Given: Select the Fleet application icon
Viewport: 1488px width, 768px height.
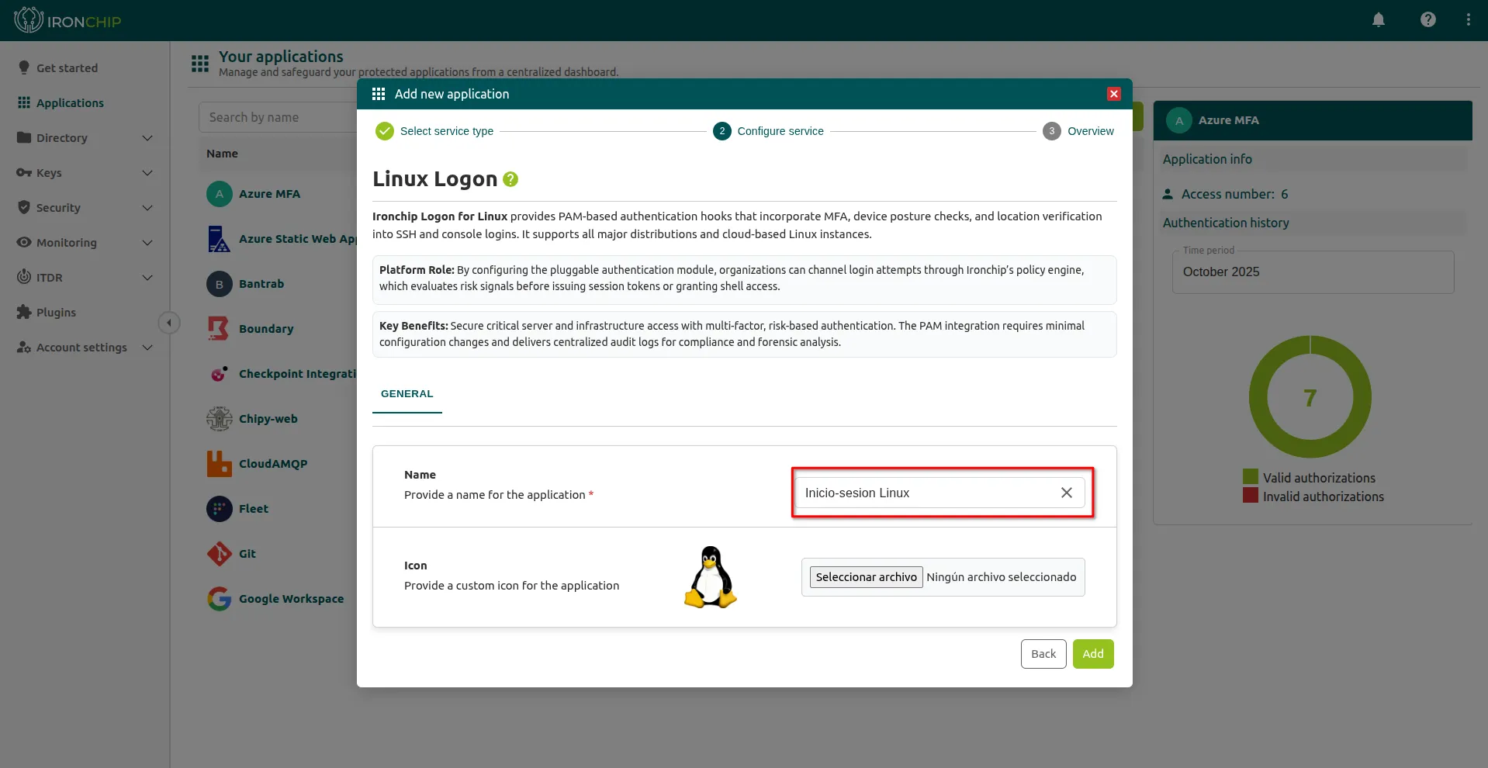Looking at the screenshot, I should click(220, 509).
